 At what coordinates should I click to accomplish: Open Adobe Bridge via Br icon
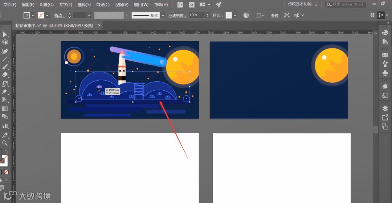click(x=180, y=5)
